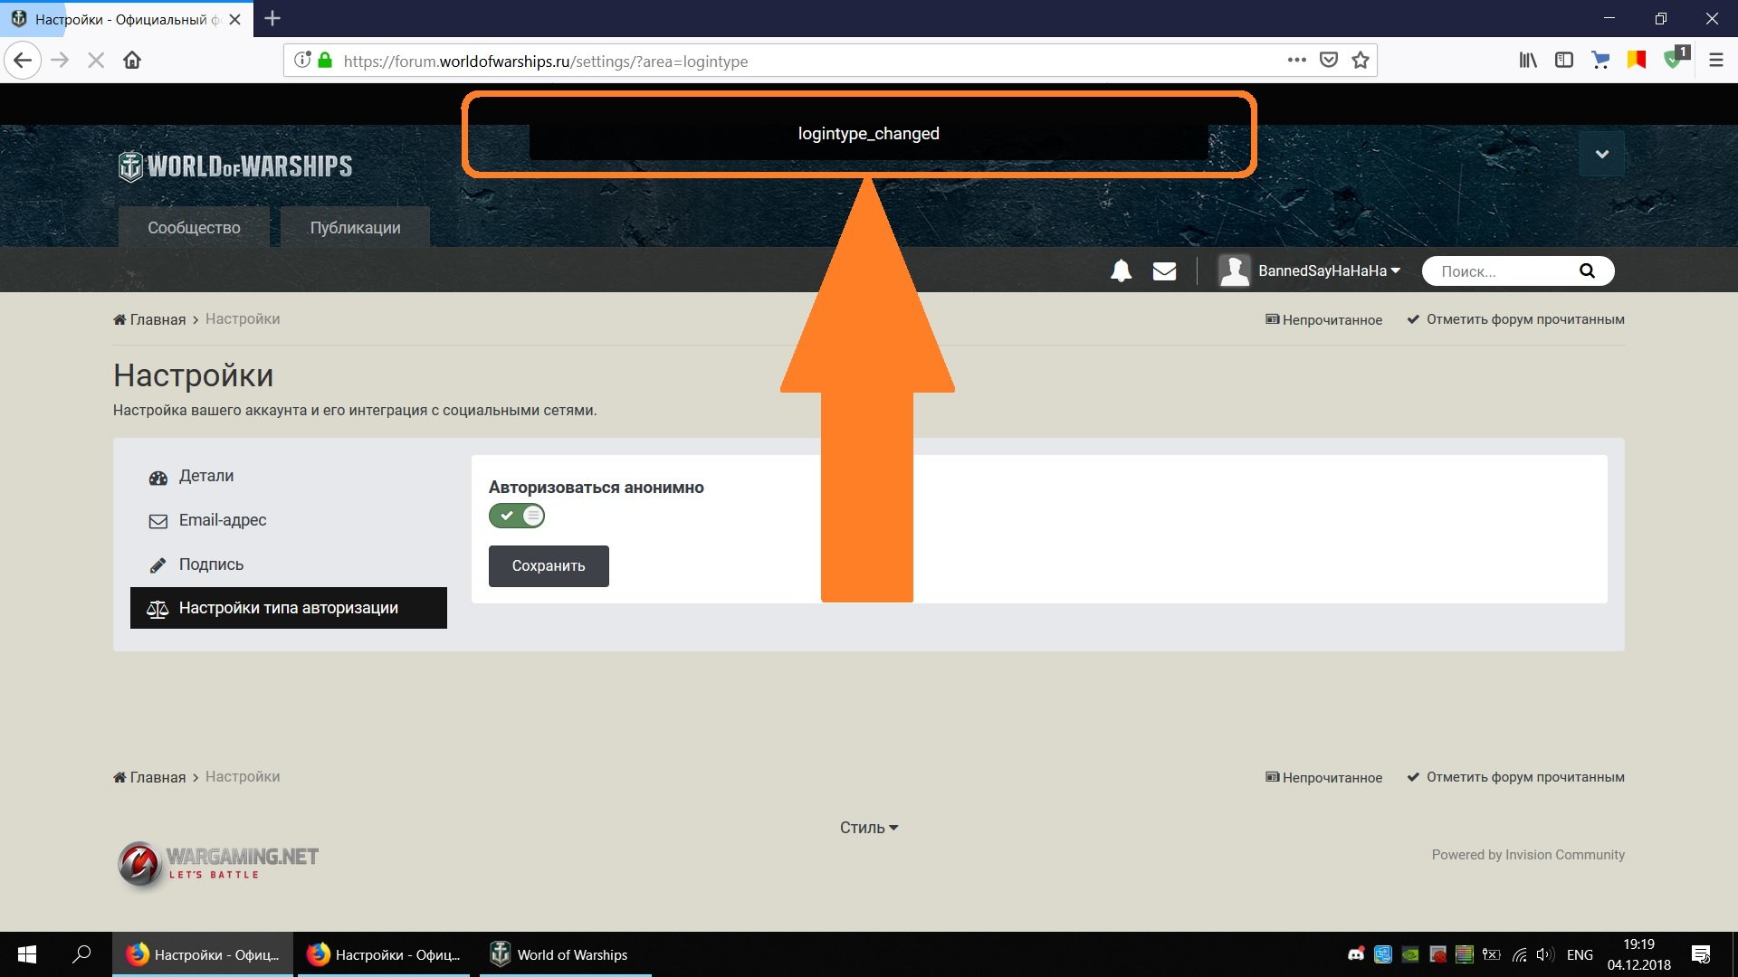Click top Непрочитанное link
This screenshot has height=977, width=1738.
[1323, 319]
